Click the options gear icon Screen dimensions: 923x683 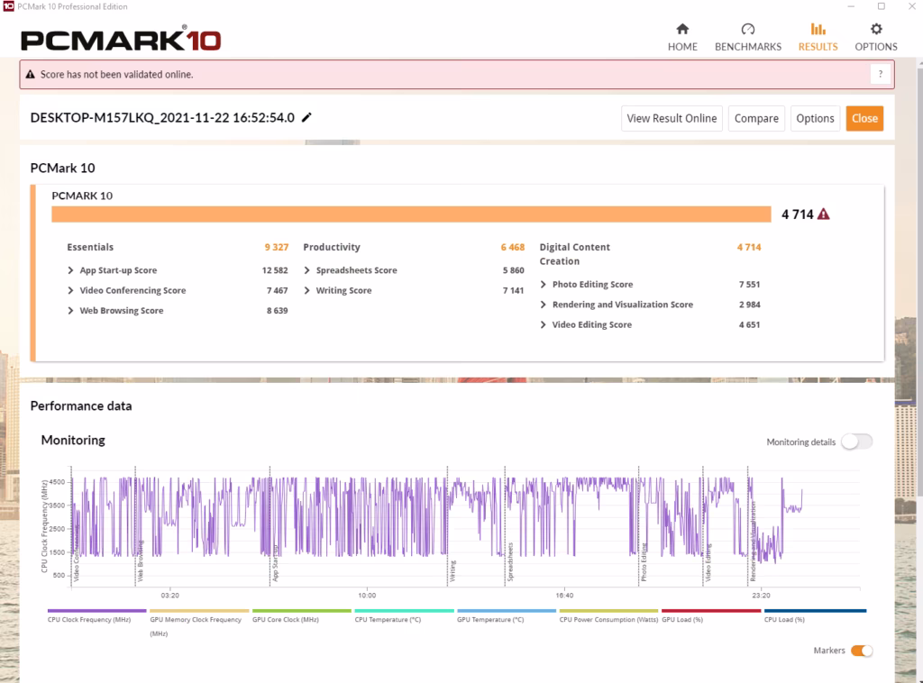(x=876, y=29)
